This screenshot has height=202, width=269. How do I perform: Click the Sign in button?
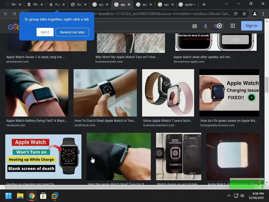click(x=251, y=26)
